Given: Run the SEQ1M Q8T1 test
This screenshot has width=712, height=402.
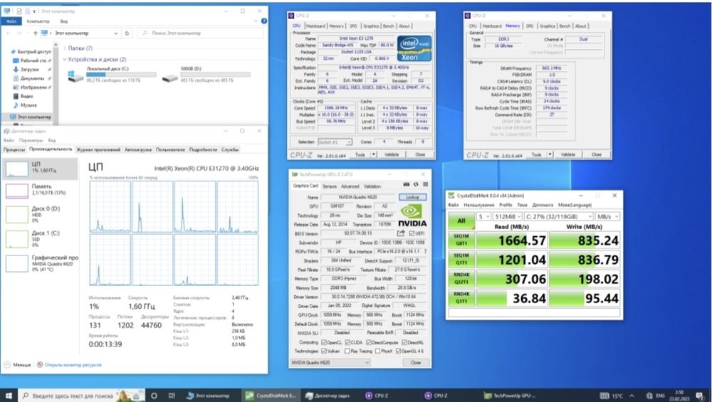Looking at the screenshot, I should click(461, 240).
